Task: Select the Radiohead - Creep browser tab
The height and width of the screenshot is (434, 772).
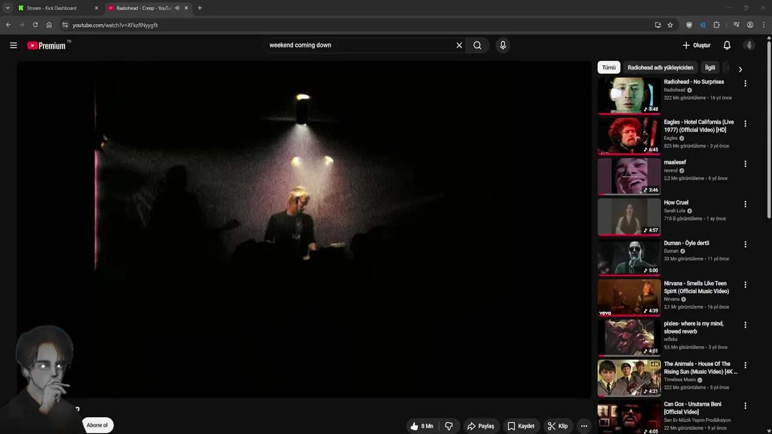Action: (x=144, y=8)
